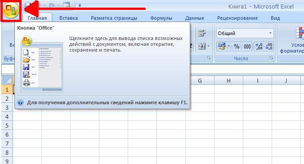The image size is (304, 164).
Task: Switch to the Формулы tab
Action: (161, 18)
